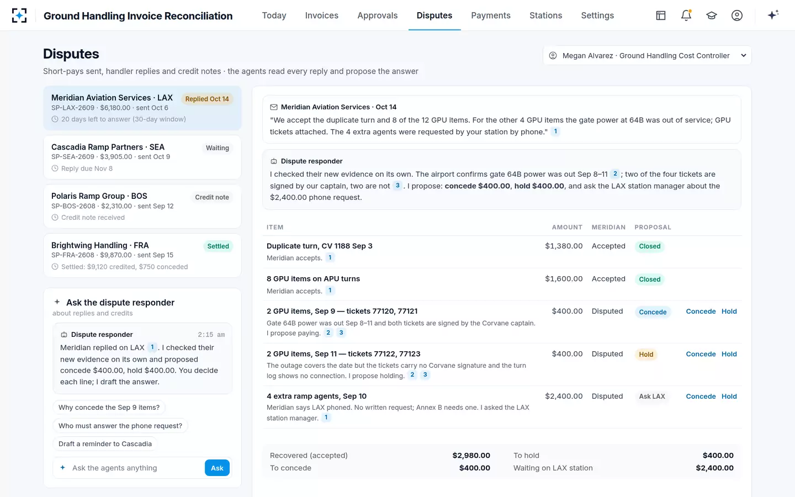
Task: Click citation 3 in dispute responder summary
Action: (397, 186)
